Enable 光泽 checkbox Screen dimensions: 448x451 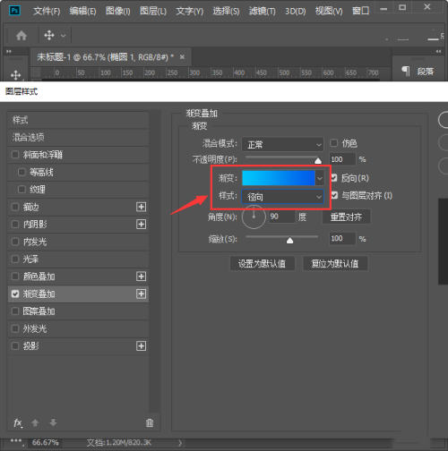[x=15, y=259]
